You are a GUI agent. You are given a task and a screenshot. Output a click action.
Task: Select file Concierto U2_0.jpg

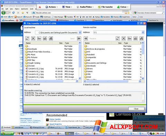point(35,69)
